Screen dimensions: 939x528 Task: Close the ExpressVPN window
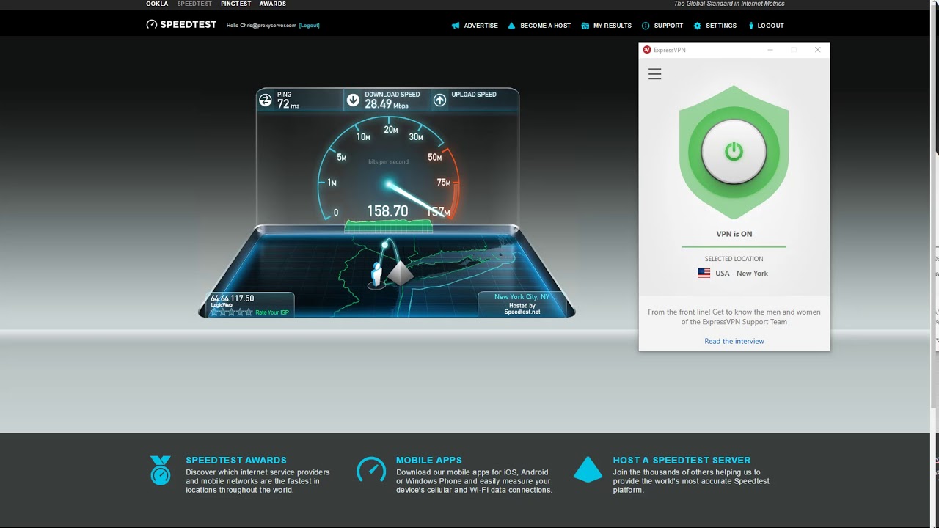point(817,50)
